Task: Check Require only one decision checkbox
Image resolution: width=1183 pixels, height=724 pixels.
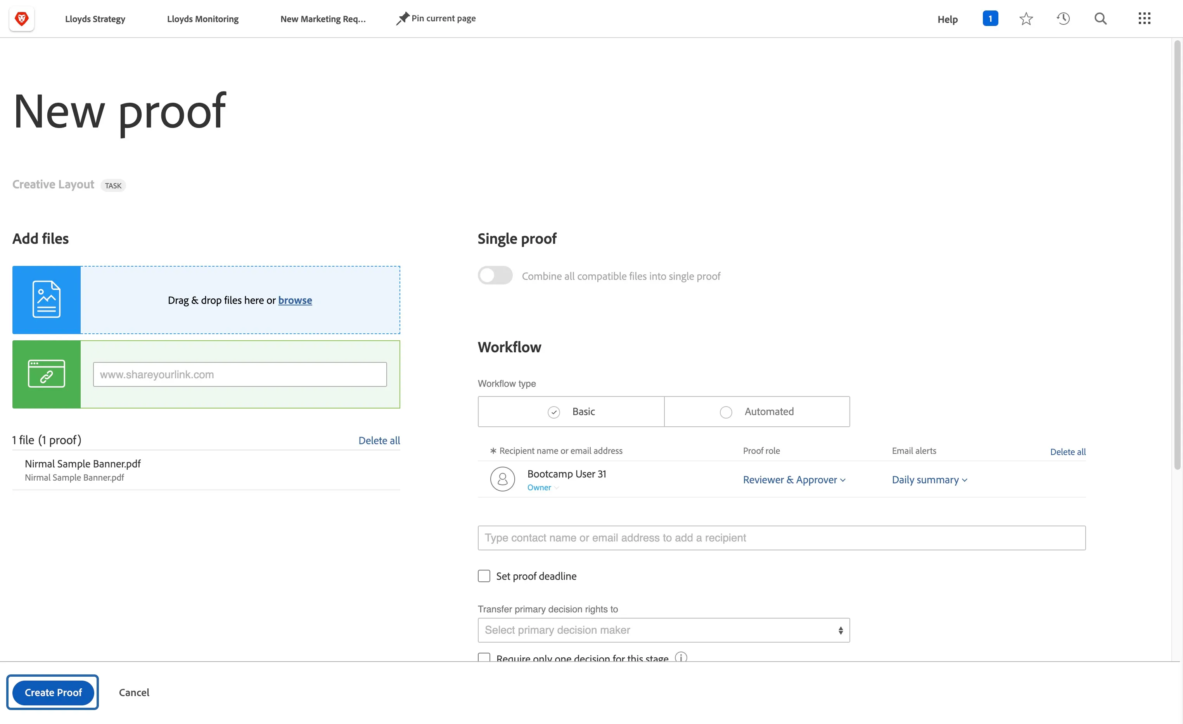Action: pyautogui.click(x=484, y=657)
